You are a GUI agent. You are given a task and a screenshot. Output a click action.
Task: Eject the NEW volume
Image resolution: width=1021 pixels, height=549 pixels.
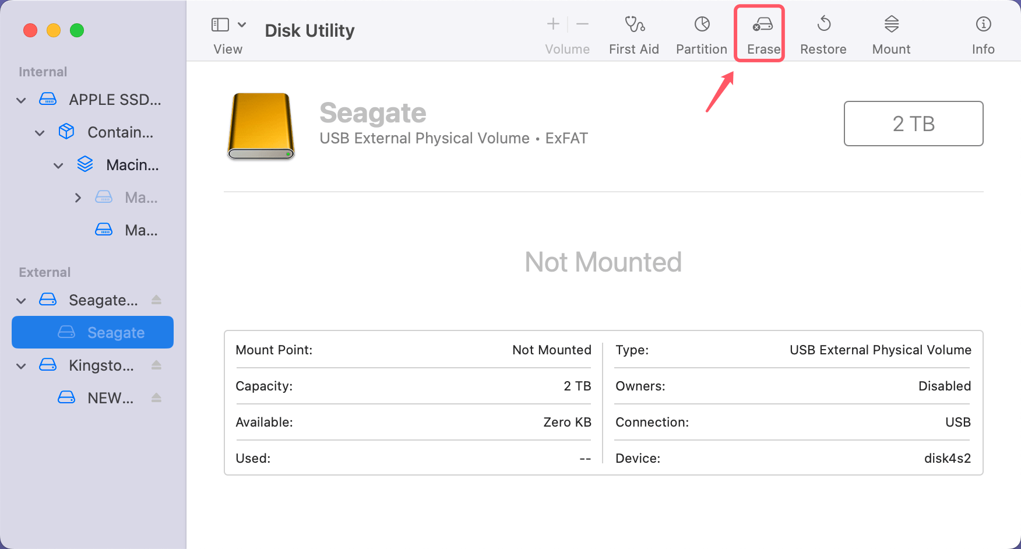[156, 397]
